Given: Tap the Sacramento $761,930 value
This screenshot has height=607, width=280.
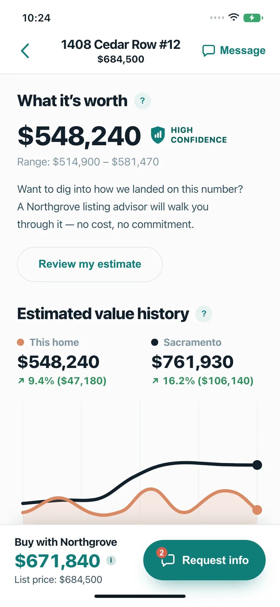Looking at the screenshot, I should pyautogui.click(x=192, y=362).
